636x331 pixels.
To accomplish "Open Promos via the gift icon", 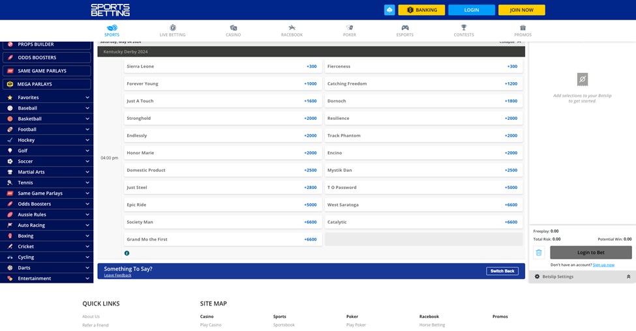I will [522, 28].
